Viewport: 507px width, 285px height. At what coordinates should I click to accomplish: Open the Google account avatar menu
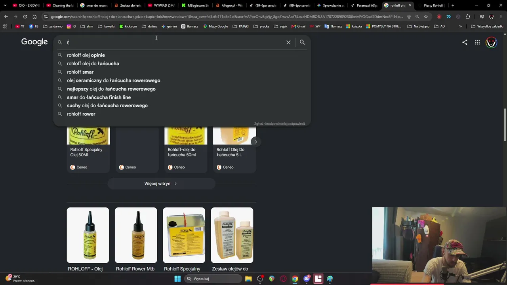491,42
